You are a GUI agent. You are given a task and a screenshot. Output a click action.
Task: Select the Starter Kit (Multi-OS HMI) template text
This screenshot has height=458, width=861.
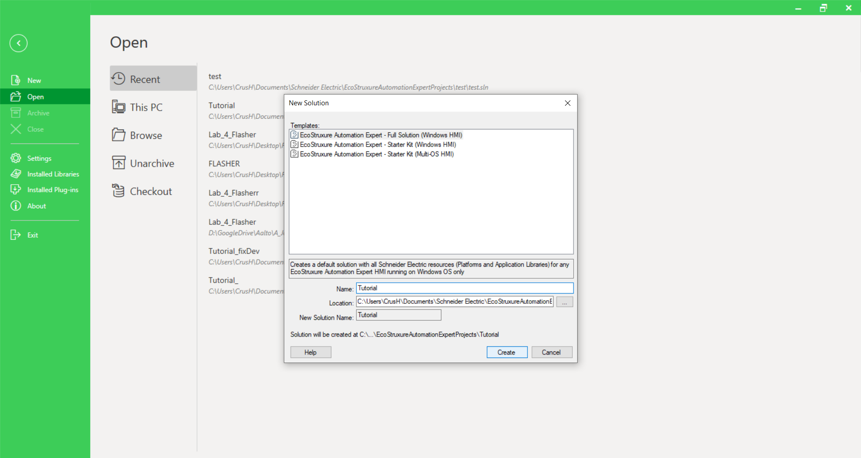coord(377,154)
